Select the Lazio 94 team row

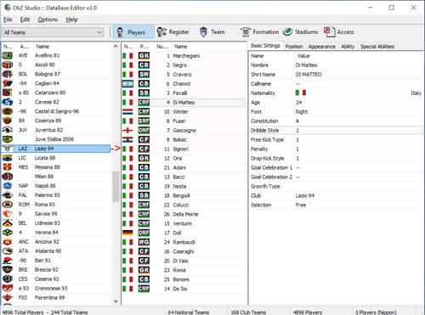pos(56,149)
